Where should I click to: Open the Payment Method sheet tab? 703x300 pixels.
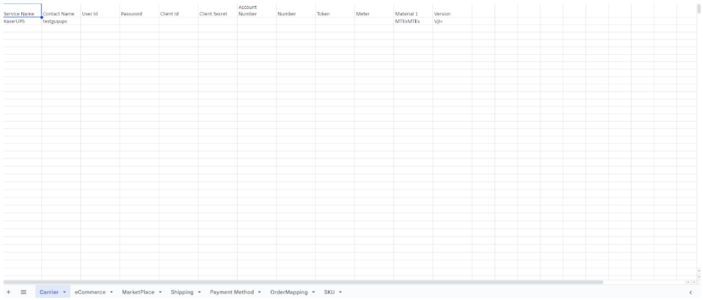coord(231,292)
